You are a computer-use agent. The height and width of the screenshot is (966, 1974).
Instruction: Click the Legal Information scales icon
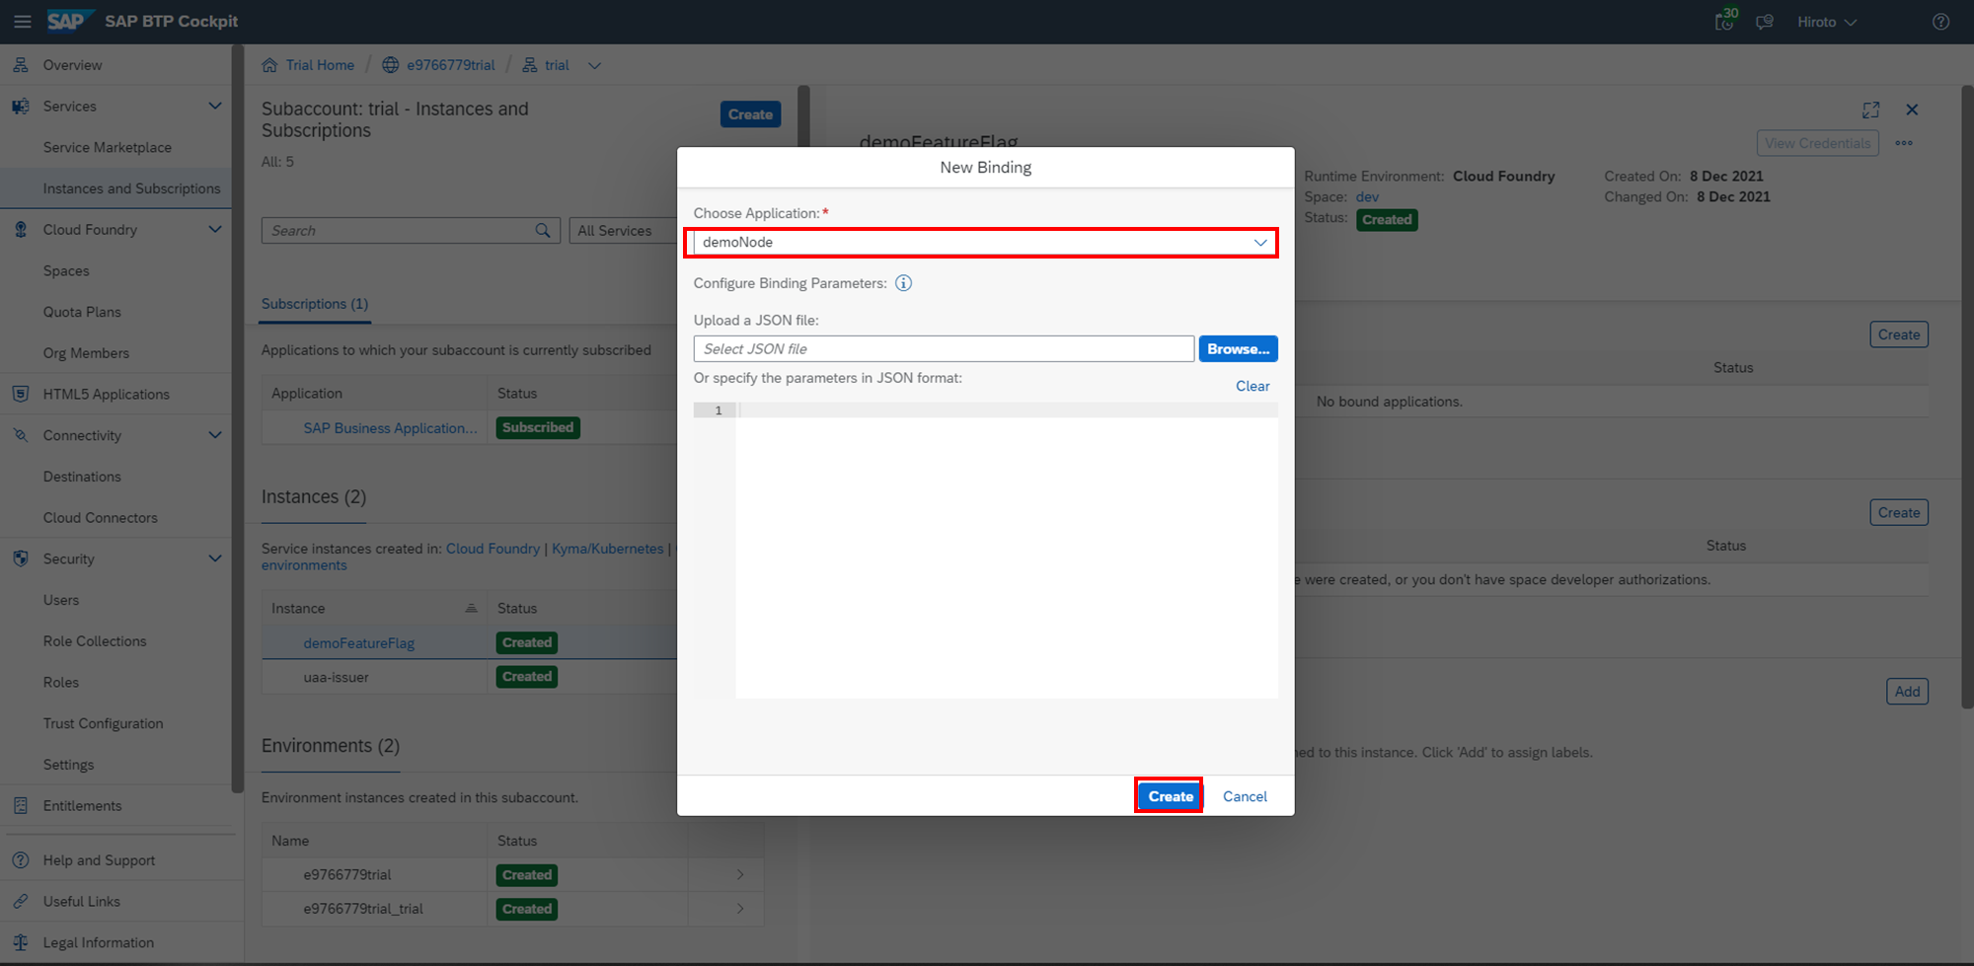click(x=21, y=942)
